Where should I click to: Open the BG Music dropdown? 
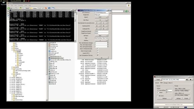101,36
